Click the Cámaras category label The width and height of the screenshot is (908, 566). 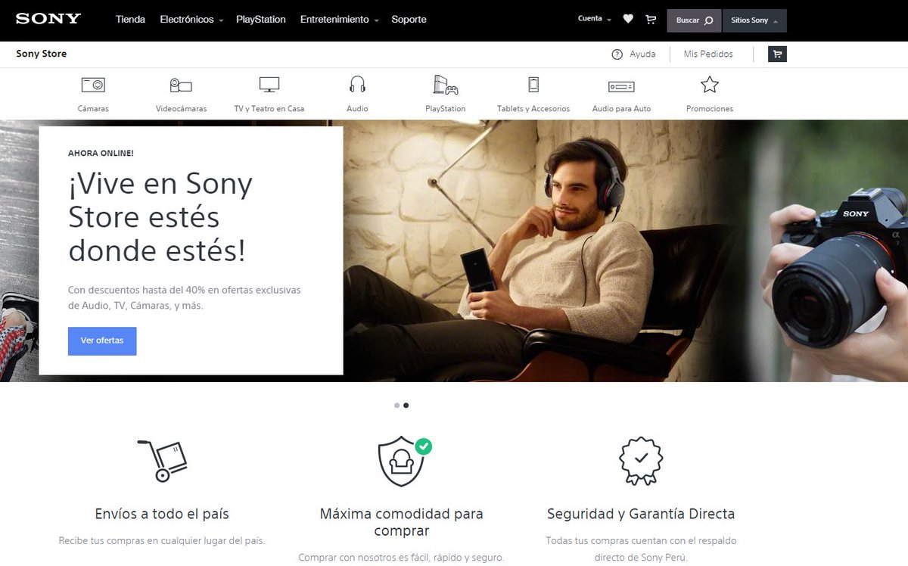[x=93, y=108]
